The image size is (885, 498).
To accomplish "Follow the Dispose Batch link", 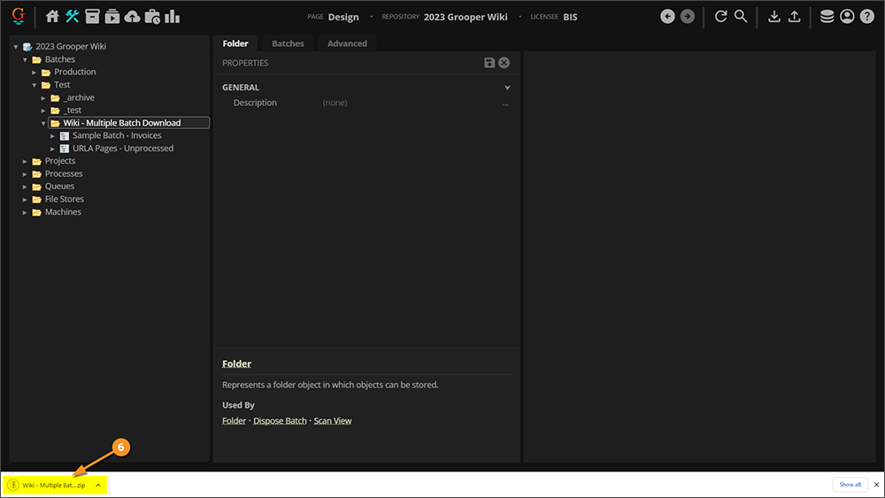I will point(280,421).
